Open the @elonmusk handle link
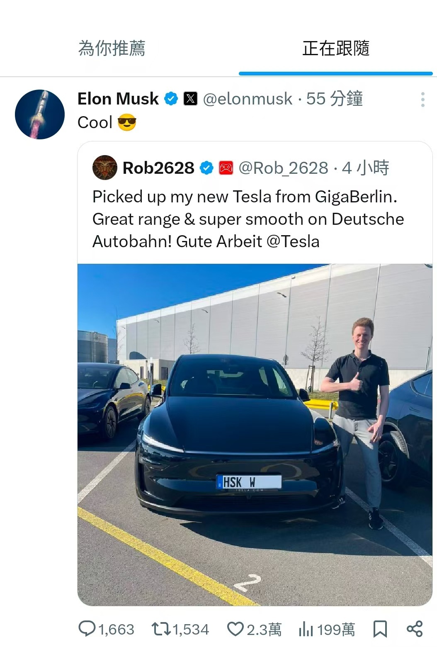The width and height of the screenshot is (437, 647). pos(248,99)
